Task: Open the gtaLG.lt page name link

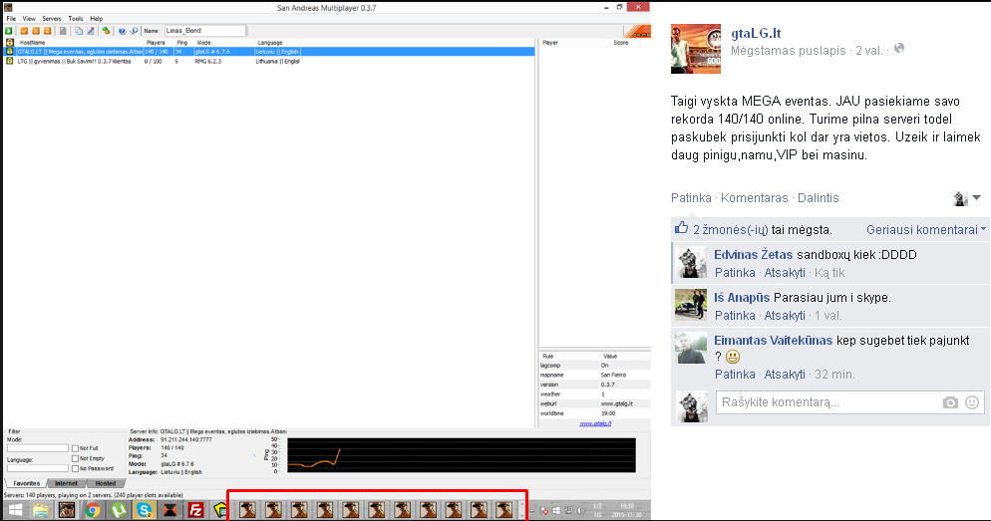Action: click(x=756, y=34)
